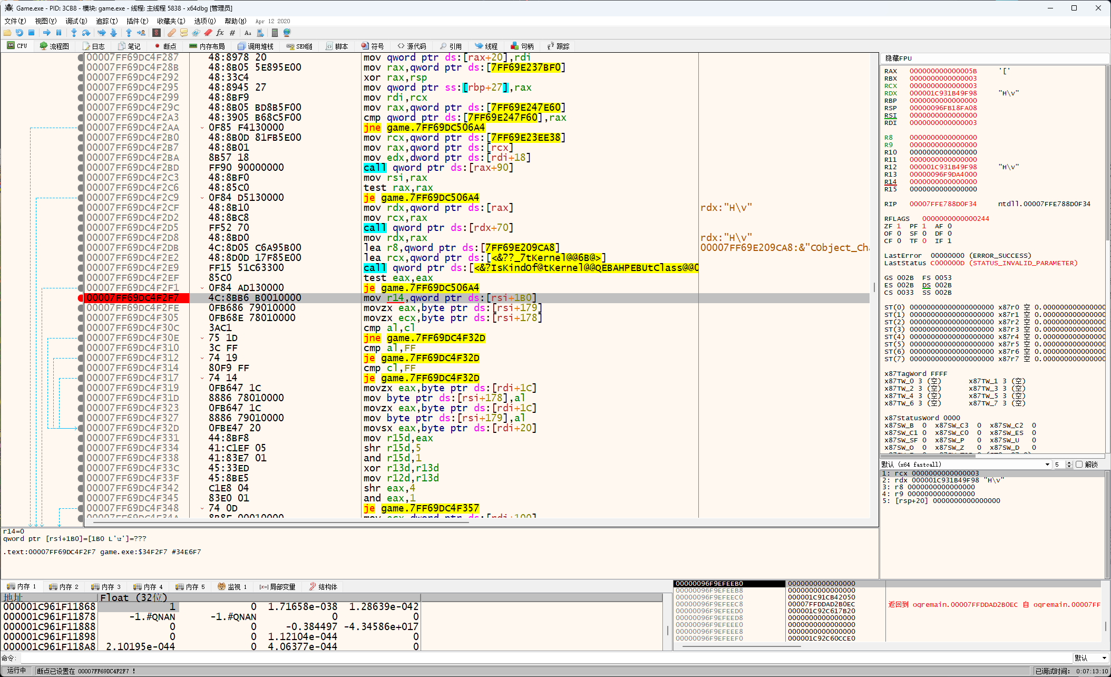Open the 默认 dropdown beside command bar

(x=1090, y=658)
